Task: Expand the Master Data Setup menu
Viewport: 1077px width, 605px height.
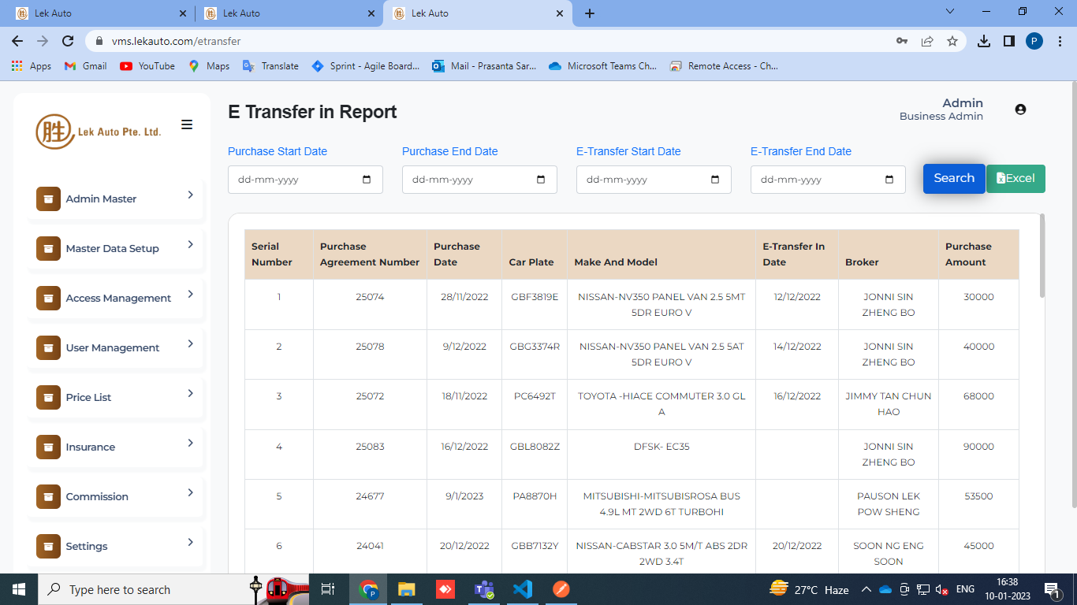Action: [190, 245]
